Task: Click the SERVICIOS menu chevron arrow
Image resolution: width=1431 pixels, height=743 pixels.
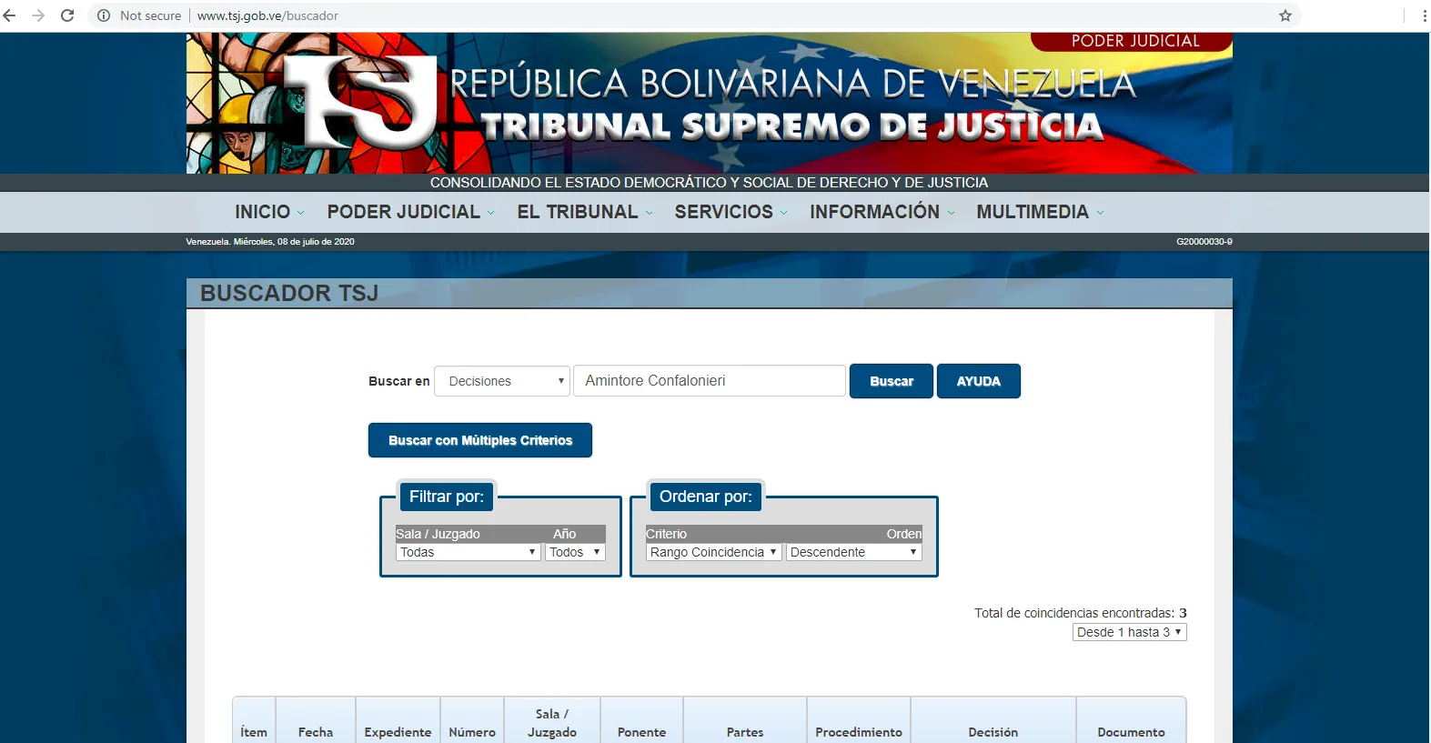Action: (783, 213)
